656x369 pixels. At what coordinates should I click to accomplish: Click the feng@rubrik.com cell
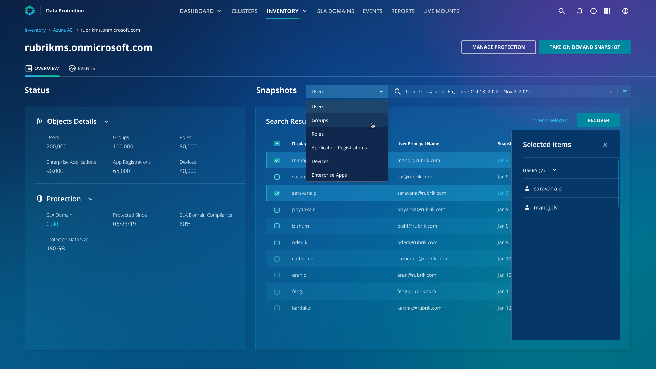click(416, 291)
